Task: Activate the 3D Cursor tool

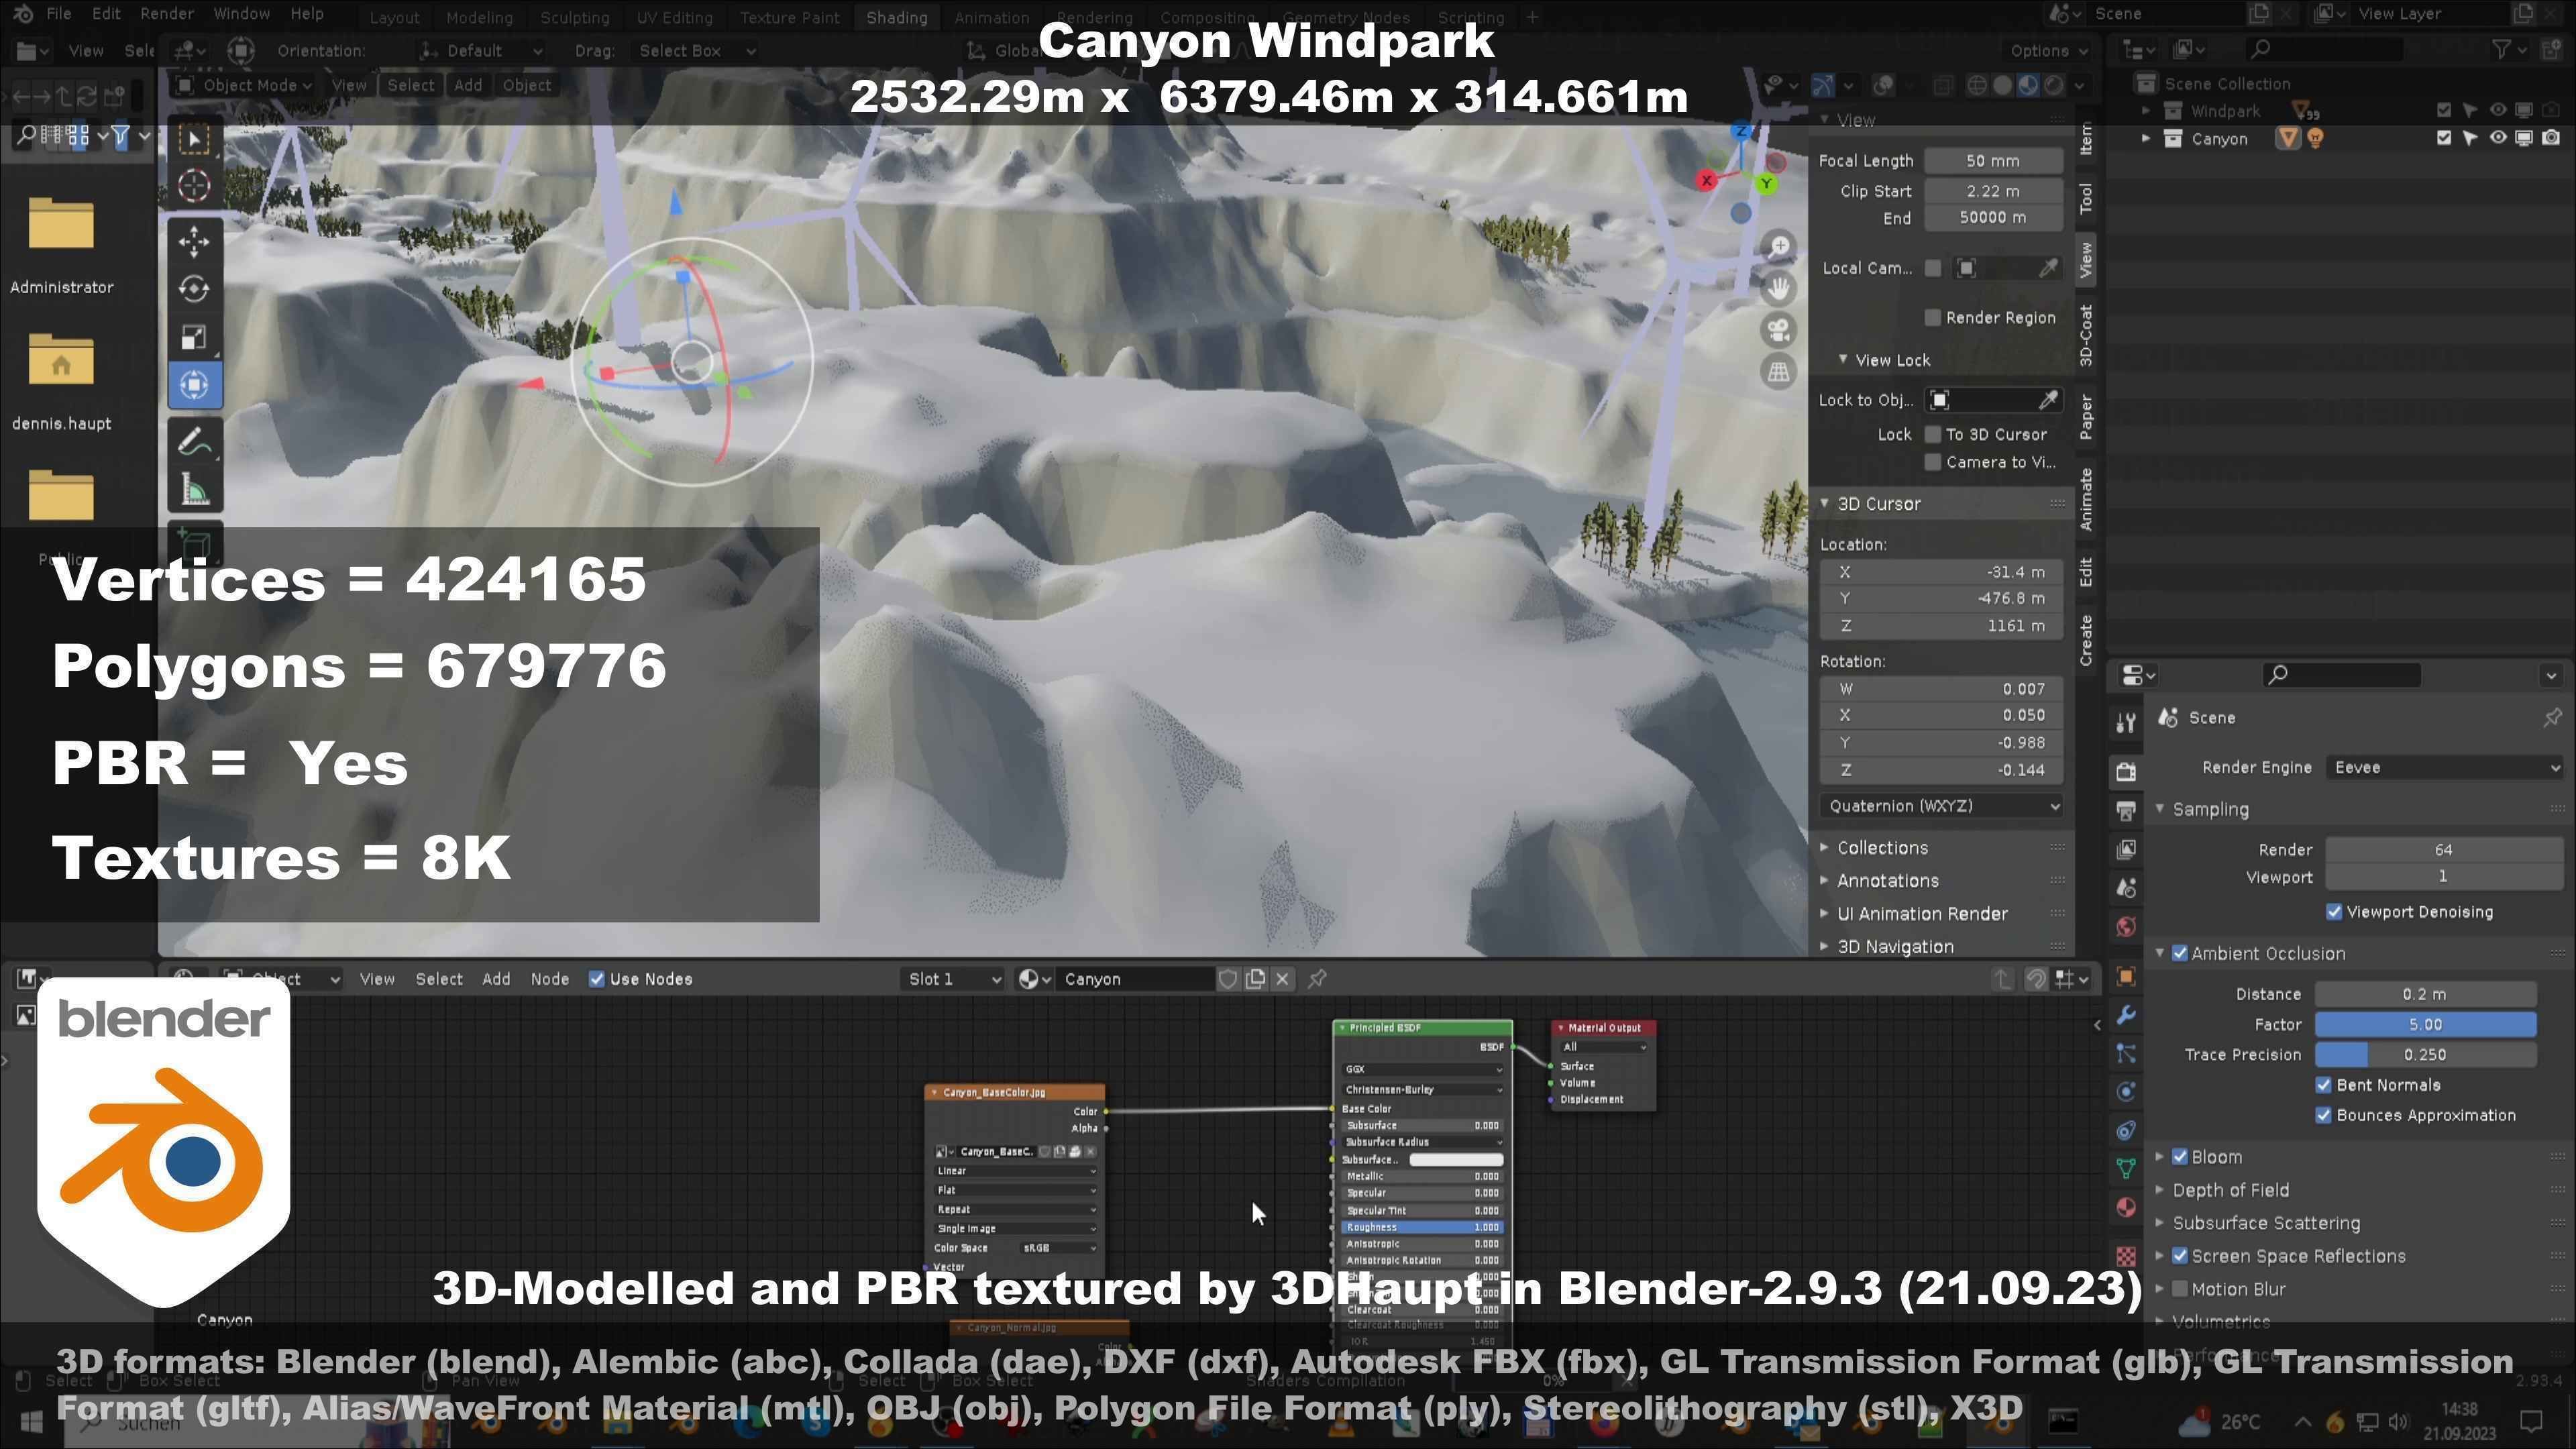Action: pos(194,186)
